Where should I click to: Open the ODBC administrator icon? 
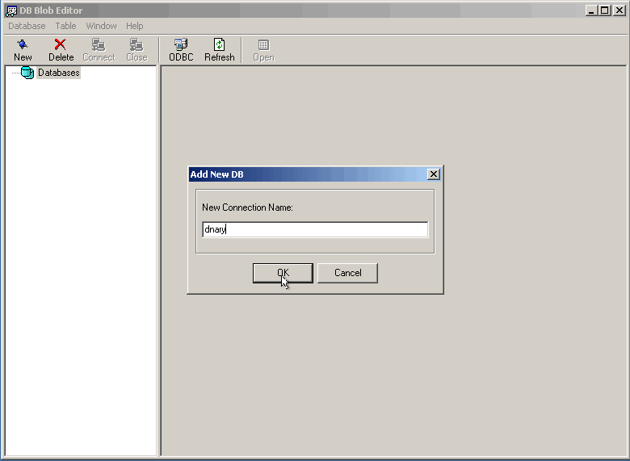[181, 44]
